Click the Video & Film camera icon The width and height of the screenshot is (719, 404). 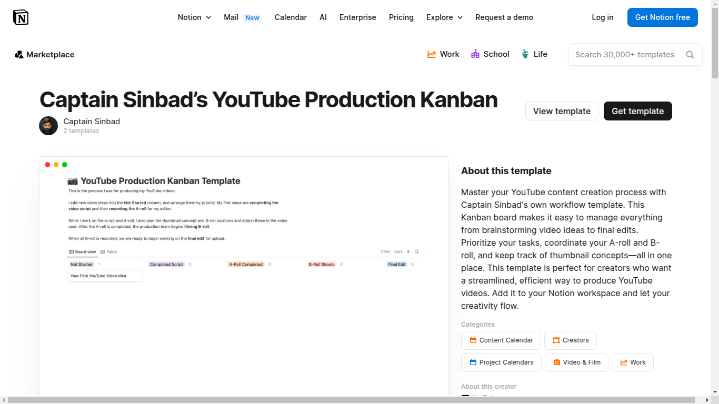(x=556, y=362)
